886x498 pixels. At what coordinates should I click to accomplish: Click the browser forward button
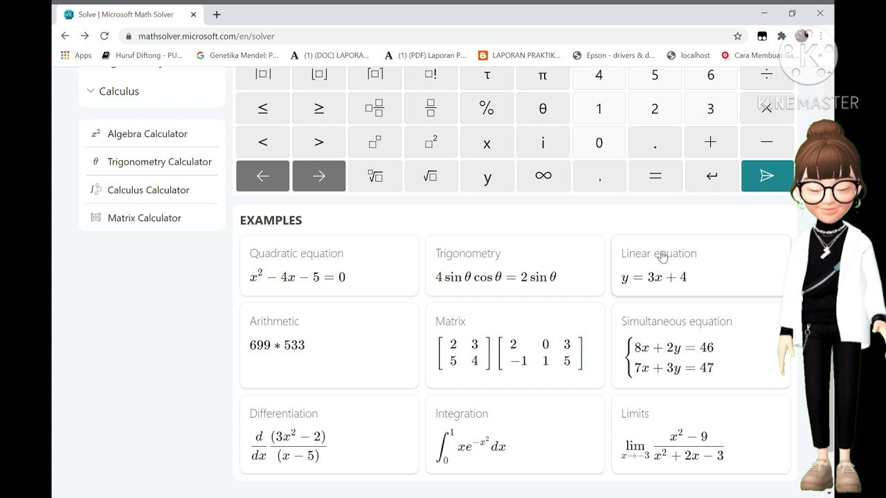(84, 36)
